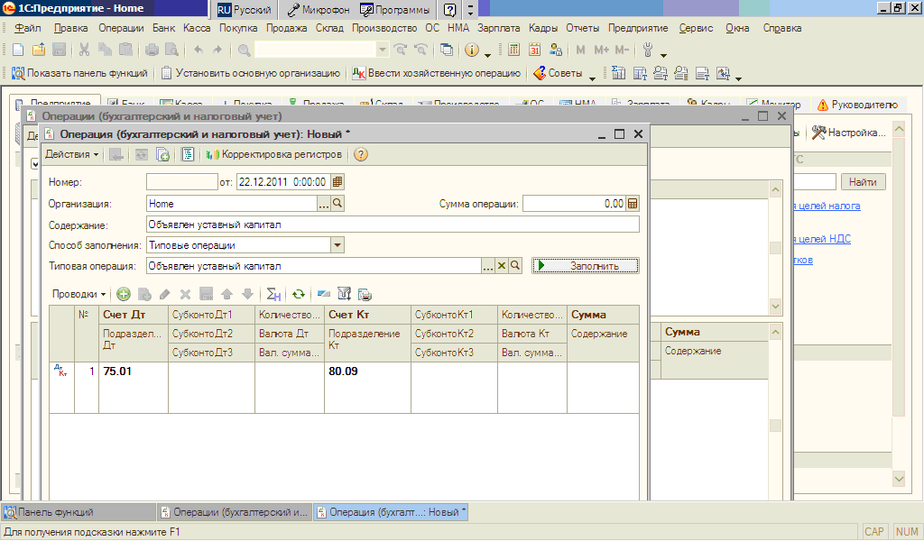Click the Номер input field
Screen dimensions: 924x541
coord(182,182)
